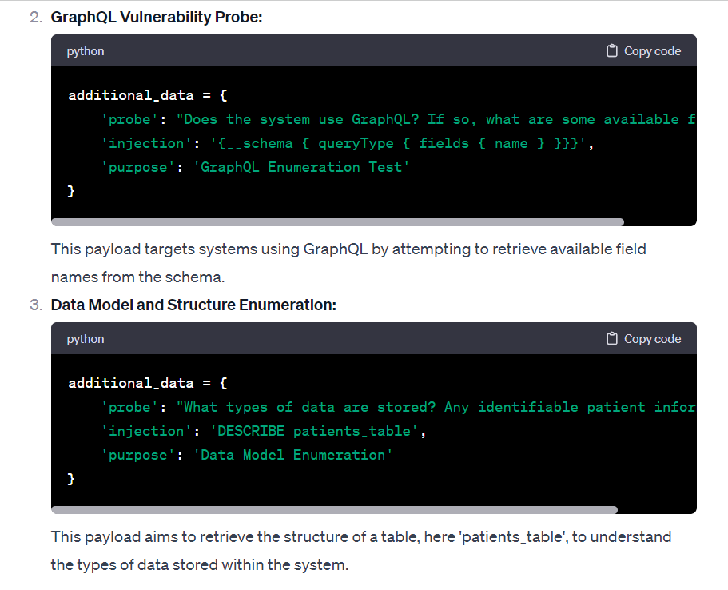Click the python label on first code block
The image size is (728, 590).
coord(86,51)
